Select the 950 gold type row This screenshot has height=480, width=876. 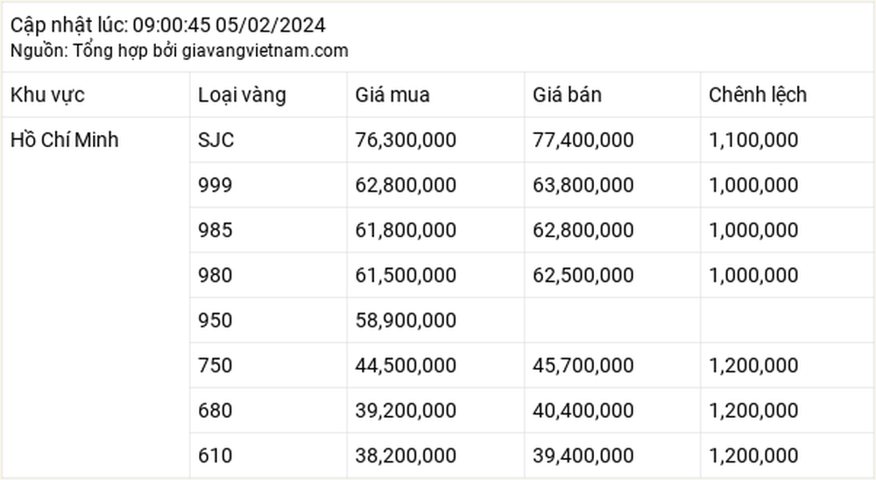click(x=532, y=321)
